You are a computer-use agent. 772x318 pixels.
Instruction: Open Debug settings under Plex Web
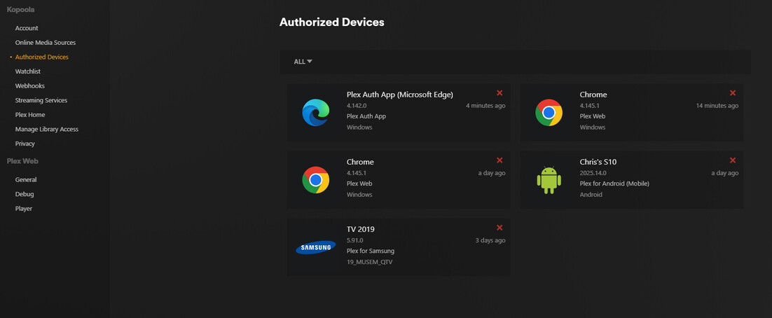tap(25, 194)
